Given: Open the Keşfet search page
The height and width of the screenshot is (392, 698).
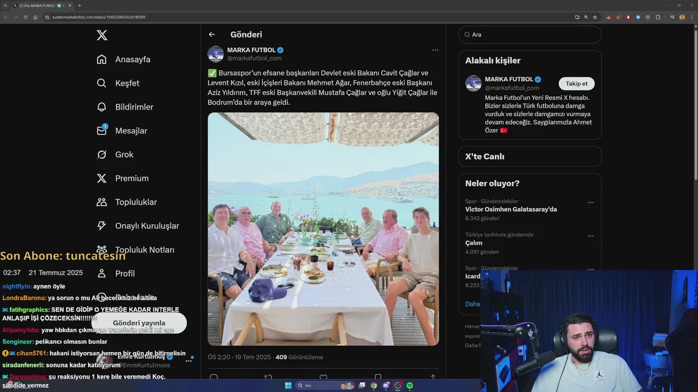Looking at the screenshot, I should click(118, 83).
